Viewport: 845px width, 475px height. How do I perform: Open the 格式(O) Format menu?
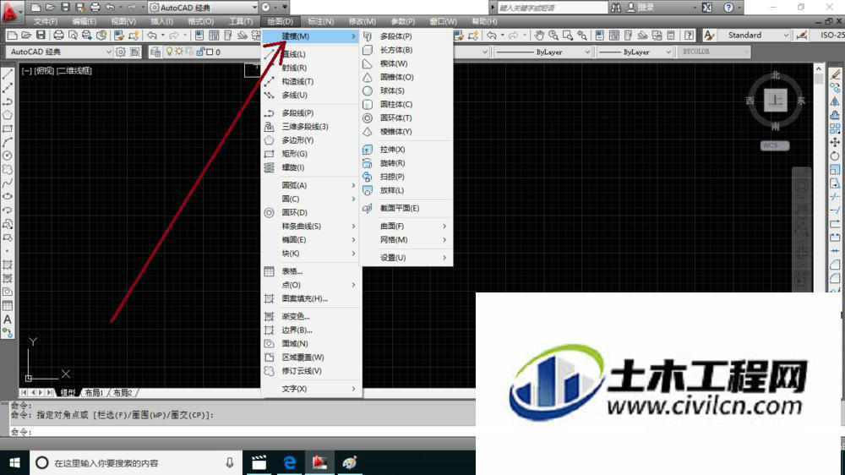pyautogui.click(x=200, y=22)
